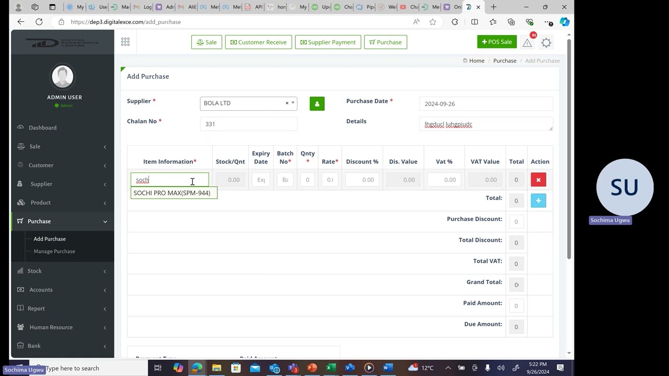Image resolution: width=669 pixels, height=376 pixels.
Task: Click the POS Sale button
Action: pos(497,42)
